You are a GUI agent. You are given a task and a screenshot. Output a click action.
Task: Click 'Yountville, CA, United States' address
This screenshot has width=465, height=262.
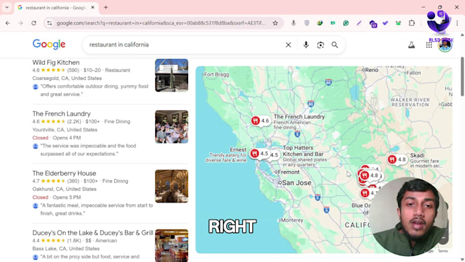coord(65,130)
